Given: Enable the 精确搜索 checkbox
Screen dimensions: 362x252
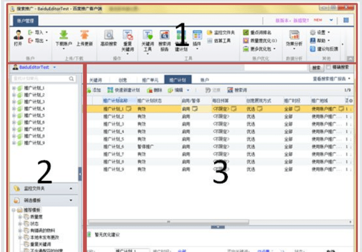Looking at the screenshot, I should (328, 67).
